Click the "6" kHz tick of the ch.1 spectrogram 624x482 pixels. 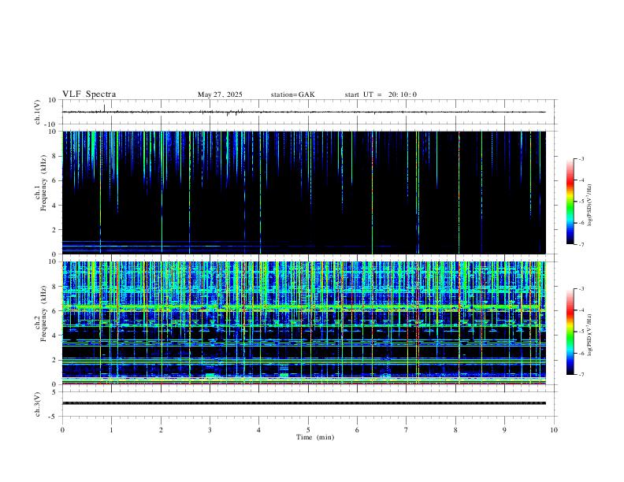tap(54, 180)
